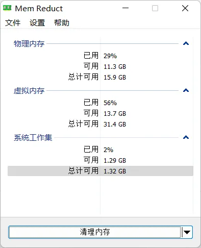Collapse the 虚拟内存 section chevron
This screenshot has height=248, width=201.
[x=186, y=90]
